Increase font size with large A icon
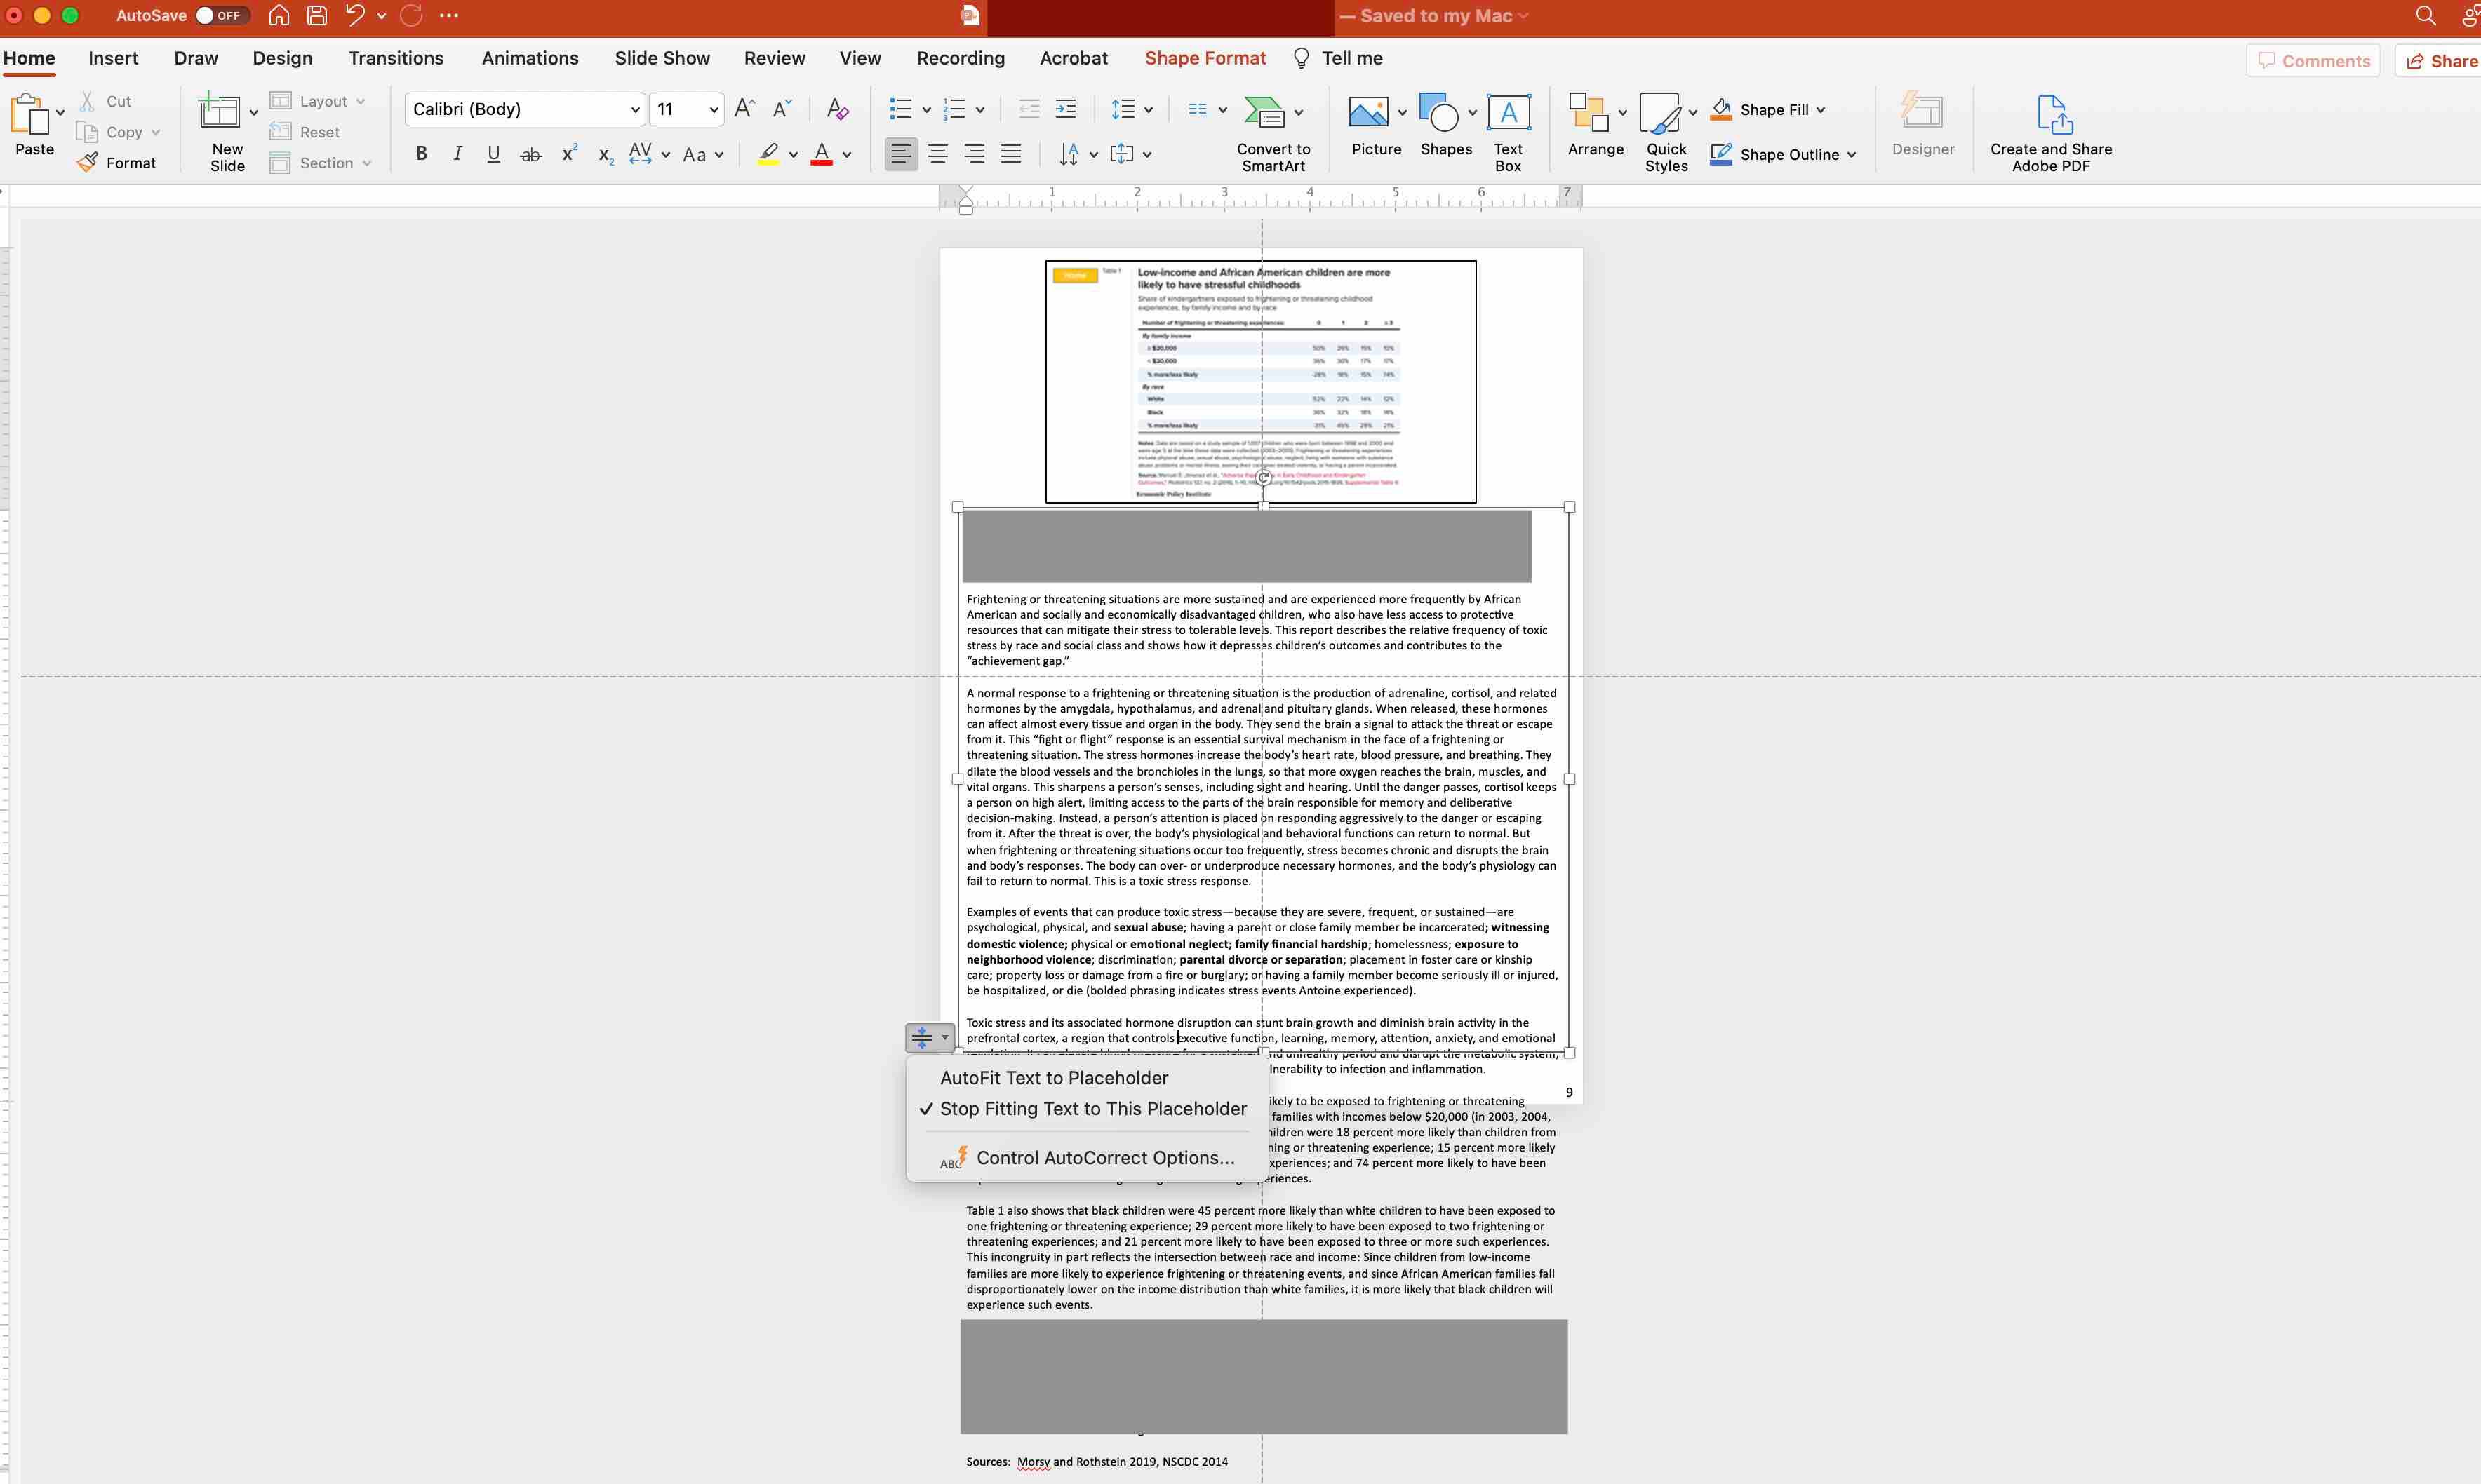Image resolution: width=2481 pixels, height=1484 pixels. [x=744, y=109]
